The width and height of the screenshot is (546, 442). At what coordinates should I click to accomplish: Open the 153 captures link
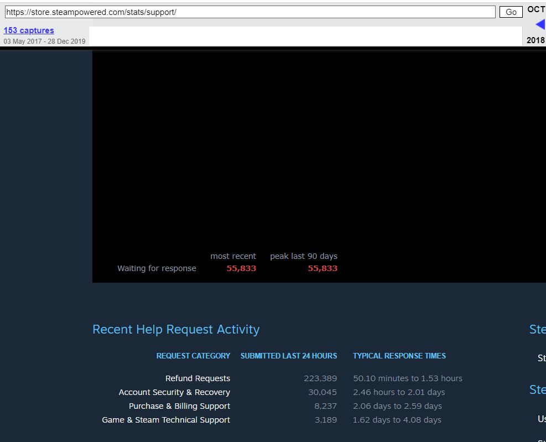click(x=29, y=30)
